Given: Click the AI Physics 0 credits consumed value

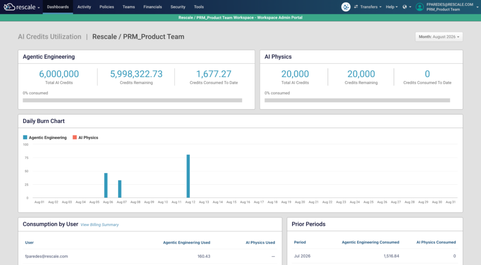Looking at the screenshot, I should [427, 74].
